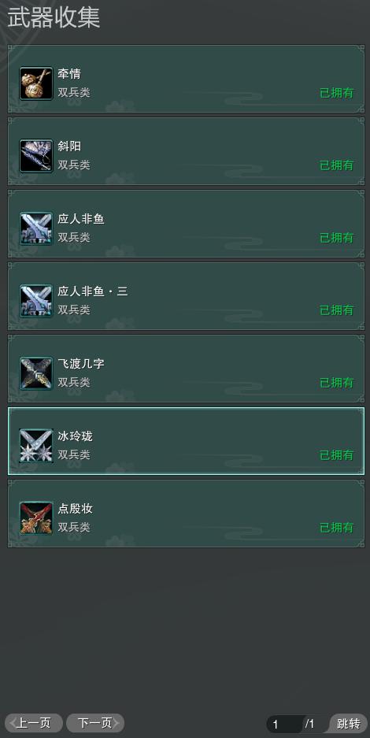
Task: Click the 冰玲珑 ice star weapon icon
Action: click(36, 446)
